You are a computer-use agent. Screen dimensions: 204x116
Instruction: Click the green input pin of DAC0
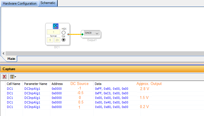tap(82, 34)
